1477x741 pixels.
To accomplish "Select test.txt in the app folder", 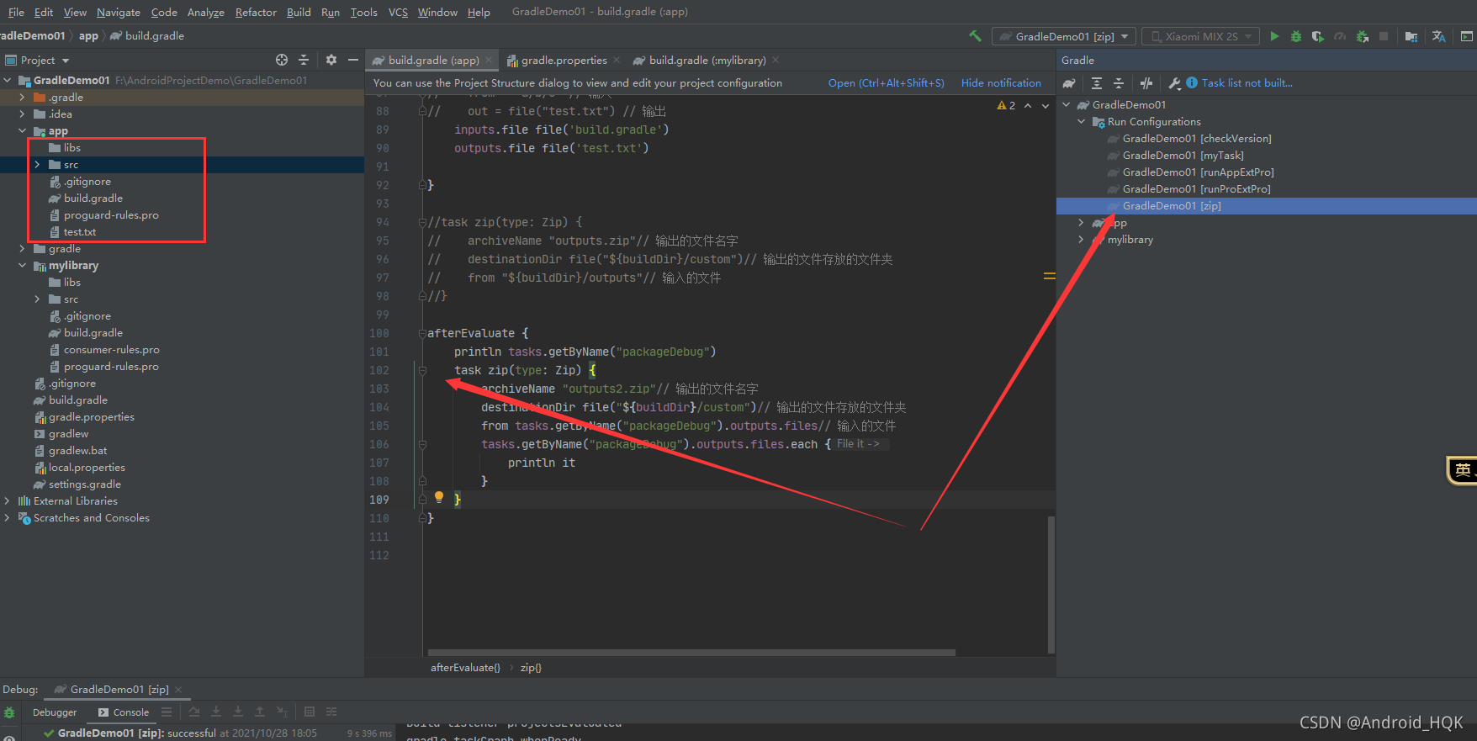I will (80, 231).
